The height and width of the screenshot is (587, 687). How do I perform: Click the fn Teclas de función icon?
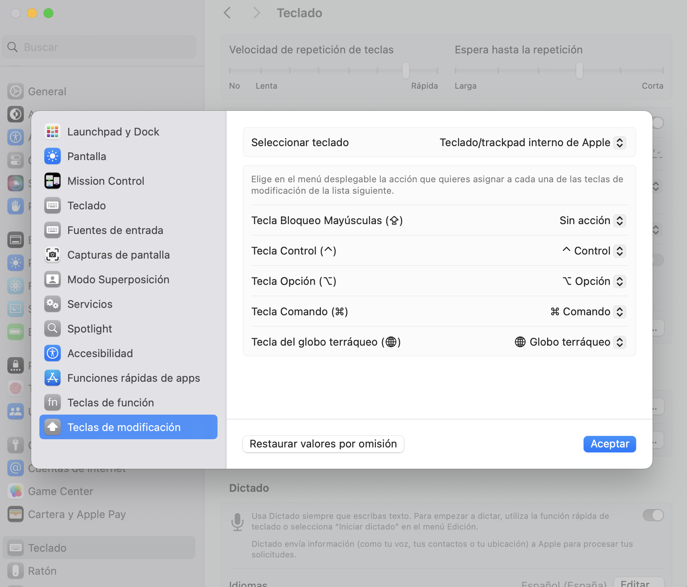pos(53,403)
